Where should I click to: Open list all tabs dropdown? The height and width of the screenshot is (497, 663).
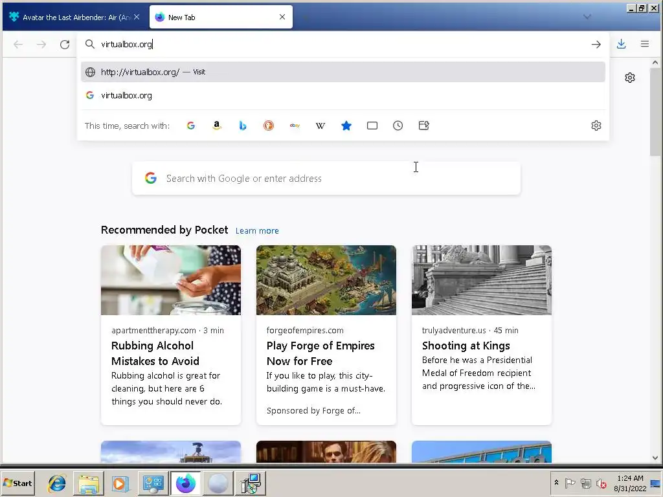click(x=587, y=17)
